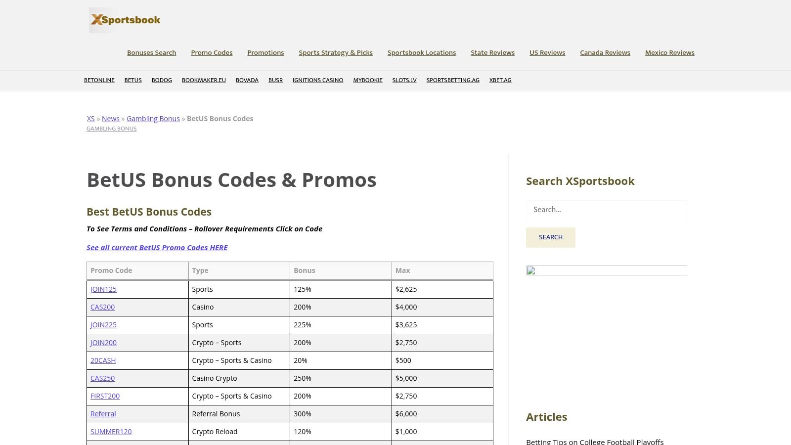Select the Promotions navigation item
This screenshot has height=445, width=791.
point(265,52)
